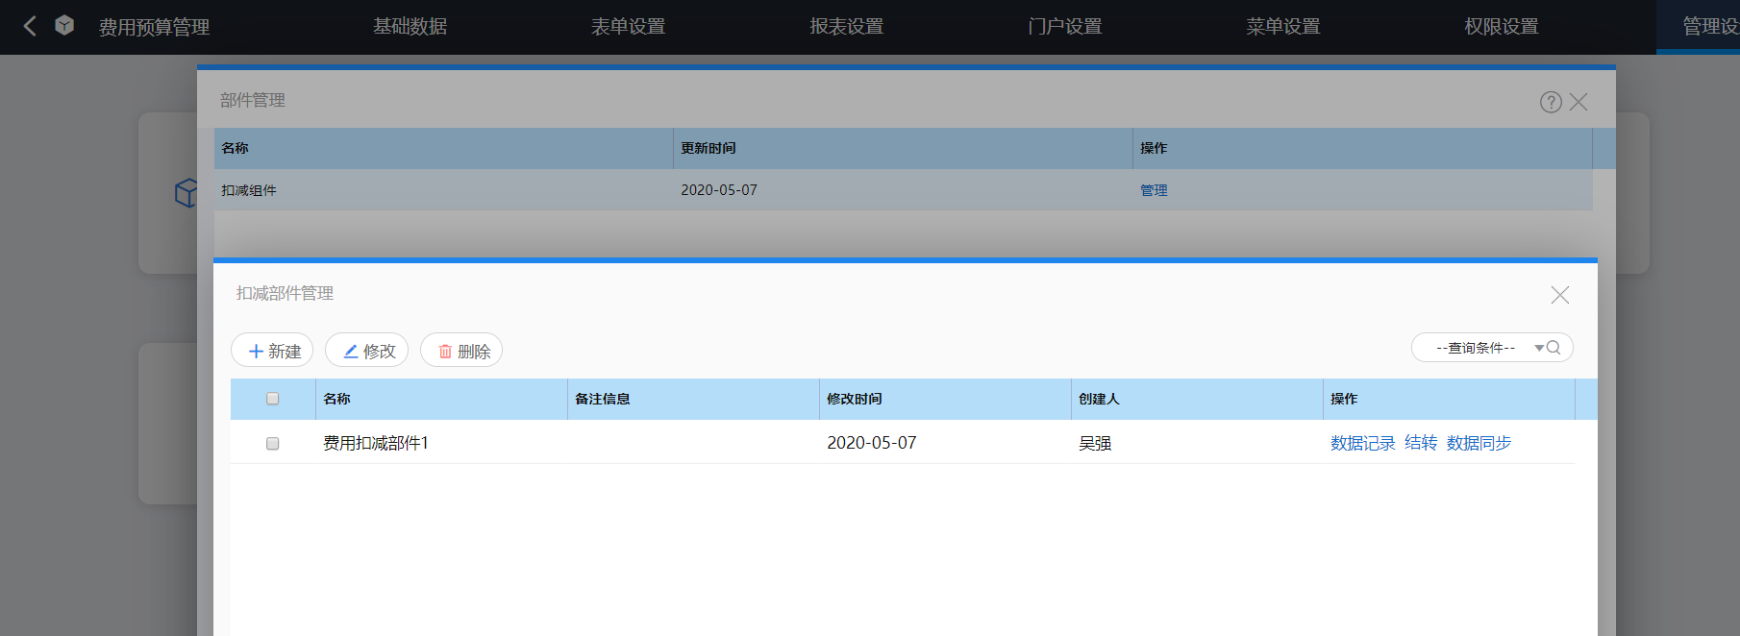Click the 2020-05-07 cell of 费用扣减部件1

tap(872, 443)
